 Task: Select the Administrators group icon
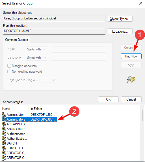(x=4, y=119)
